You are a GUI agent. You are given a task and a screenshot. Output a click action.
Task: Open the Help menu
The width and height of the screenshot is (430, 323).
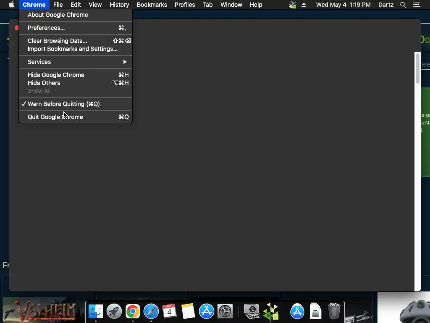point(256,5)
